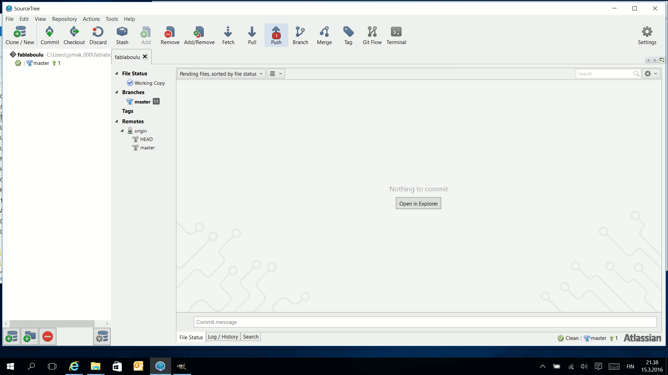Image resolution: width=668 pixels, height=375 pixels.
Task: Click in the Commit message field
Action: 425,322
